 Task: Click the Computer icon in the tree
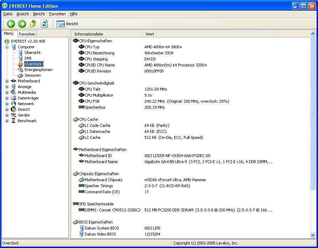(x=14, y=47)
